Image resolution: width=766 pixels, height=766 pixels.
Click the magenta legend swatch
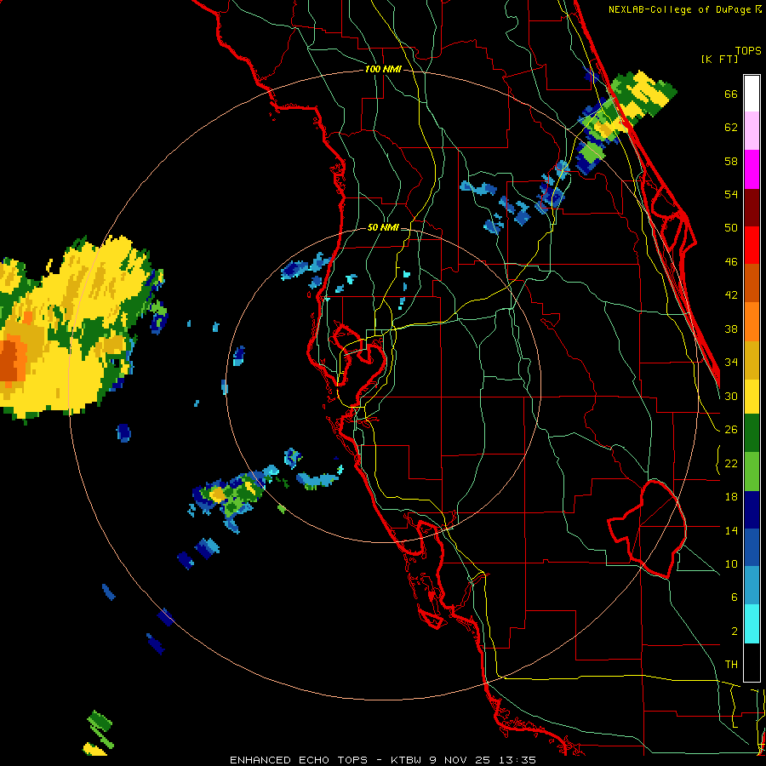[x=752, y=169]
